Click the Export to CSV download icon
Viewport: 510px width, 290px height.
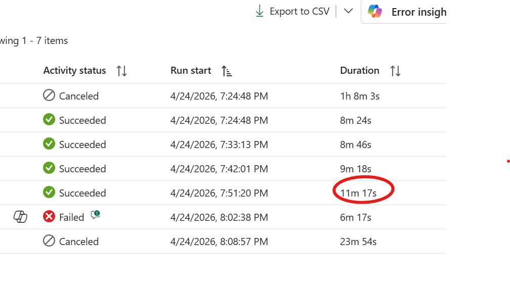coord(260,11)
